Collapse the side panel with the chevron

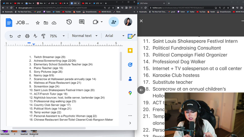(130, 123)
